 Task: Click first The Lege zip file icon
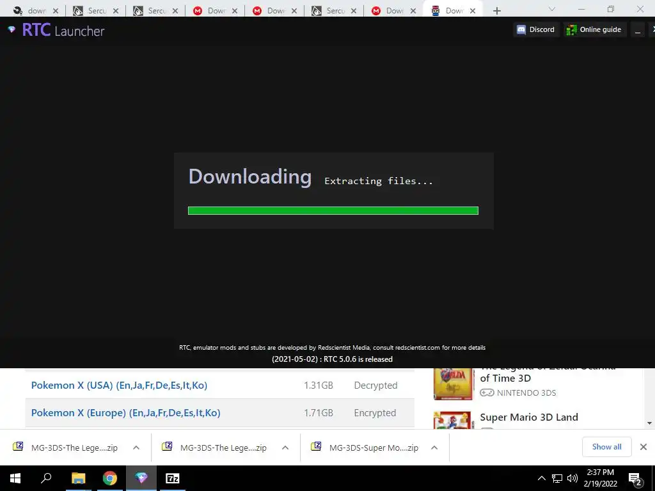click(18, 446)
